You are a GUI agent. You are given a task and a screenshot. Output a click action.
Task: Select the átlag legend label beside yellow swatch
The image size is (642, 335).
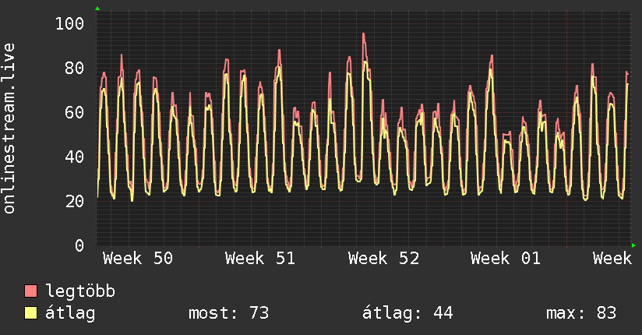click(x=70, y=314)
